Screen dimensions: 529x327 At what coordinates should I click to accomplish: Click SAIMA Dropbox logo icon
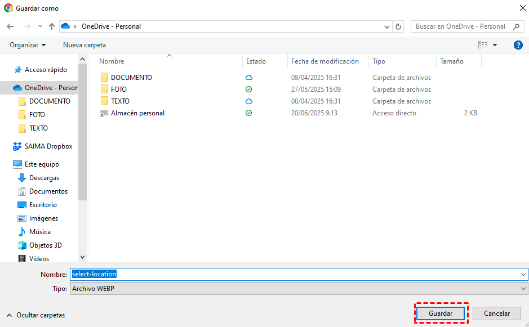17,146
